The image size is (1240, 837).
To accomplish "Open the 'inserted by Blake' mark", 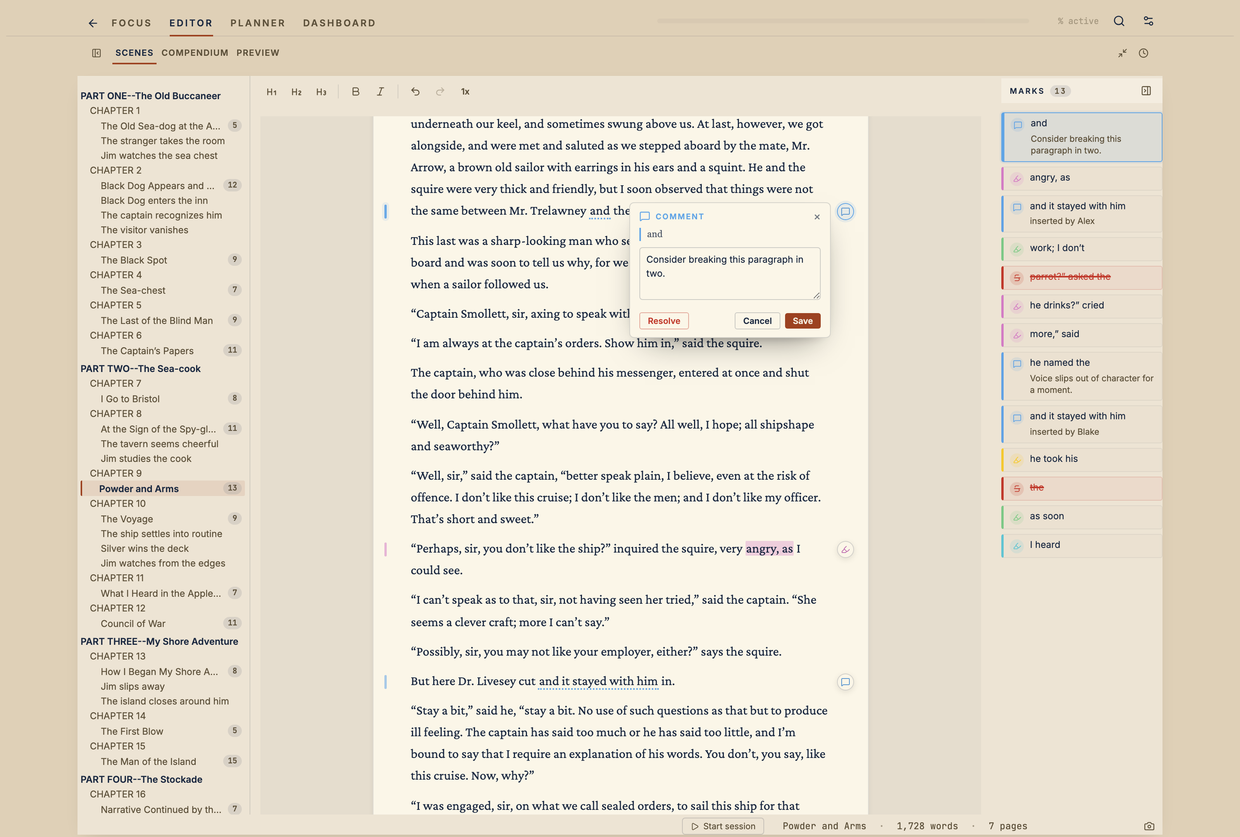I will (1082, 424).
